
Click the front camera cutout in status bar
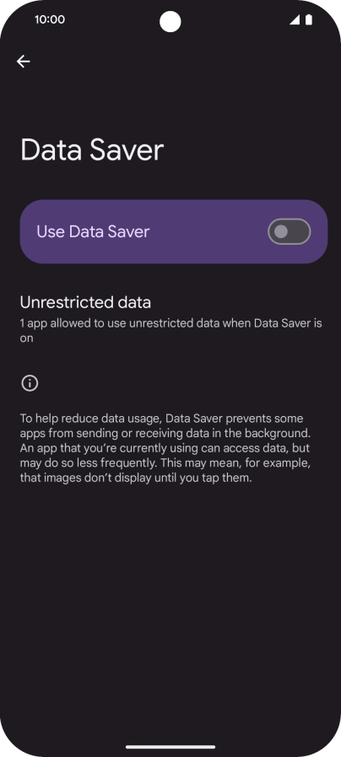tap(170, 22)
